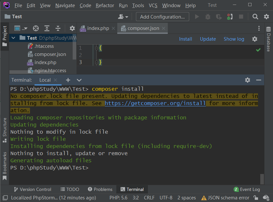Click Add Configuration button
273x202 pixels.
tap(163, 17)
